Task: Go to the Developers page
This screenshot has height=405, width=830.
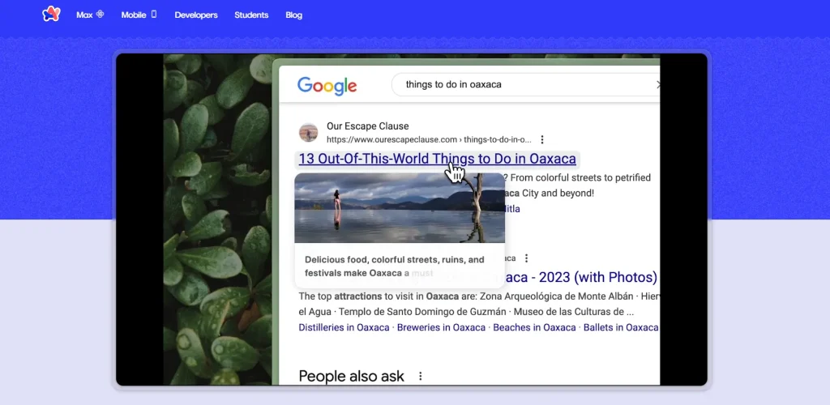Action: (x=196, y=15)
